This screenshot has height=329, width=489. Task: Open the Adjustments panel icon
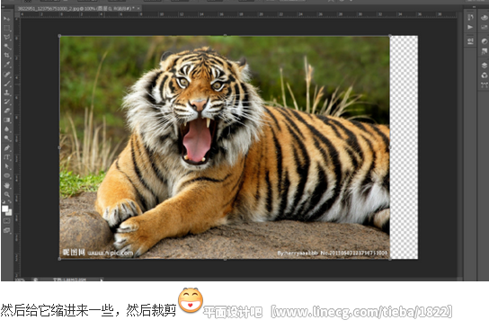tap(485, 41)
